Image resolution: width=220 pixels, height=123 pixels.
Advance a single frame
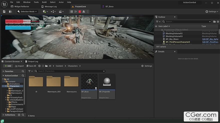[75, 12]
